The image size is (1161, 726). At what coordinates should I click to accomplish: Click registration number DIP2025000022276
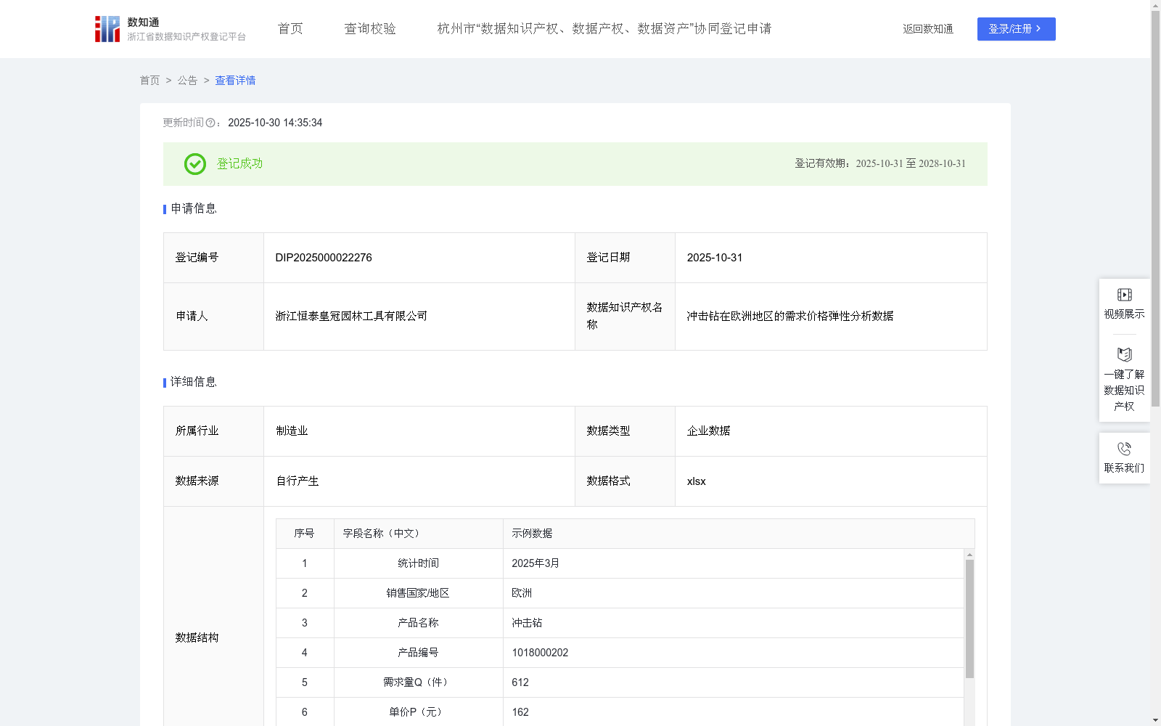(x=324, y=258)
